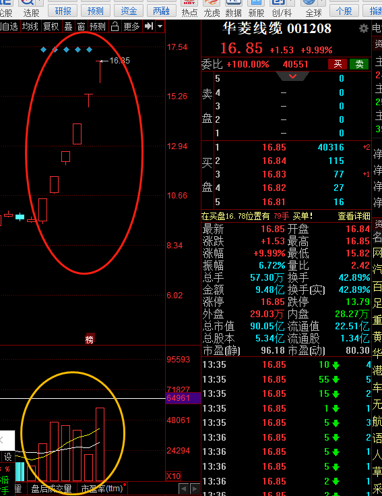Click the 64961 purple volume marker

click(183, 398)
